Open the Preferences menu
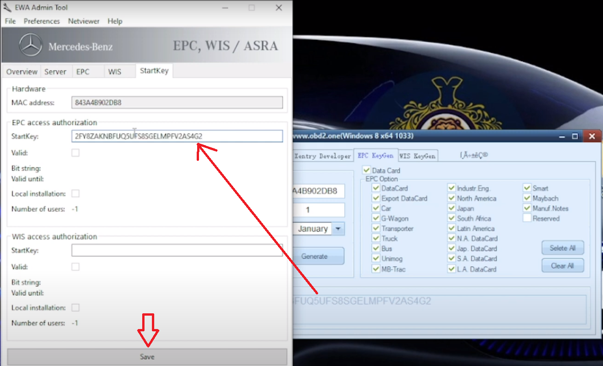Image resolution: width=603 pixels, height=366 pixels. (x=42, y=21)
